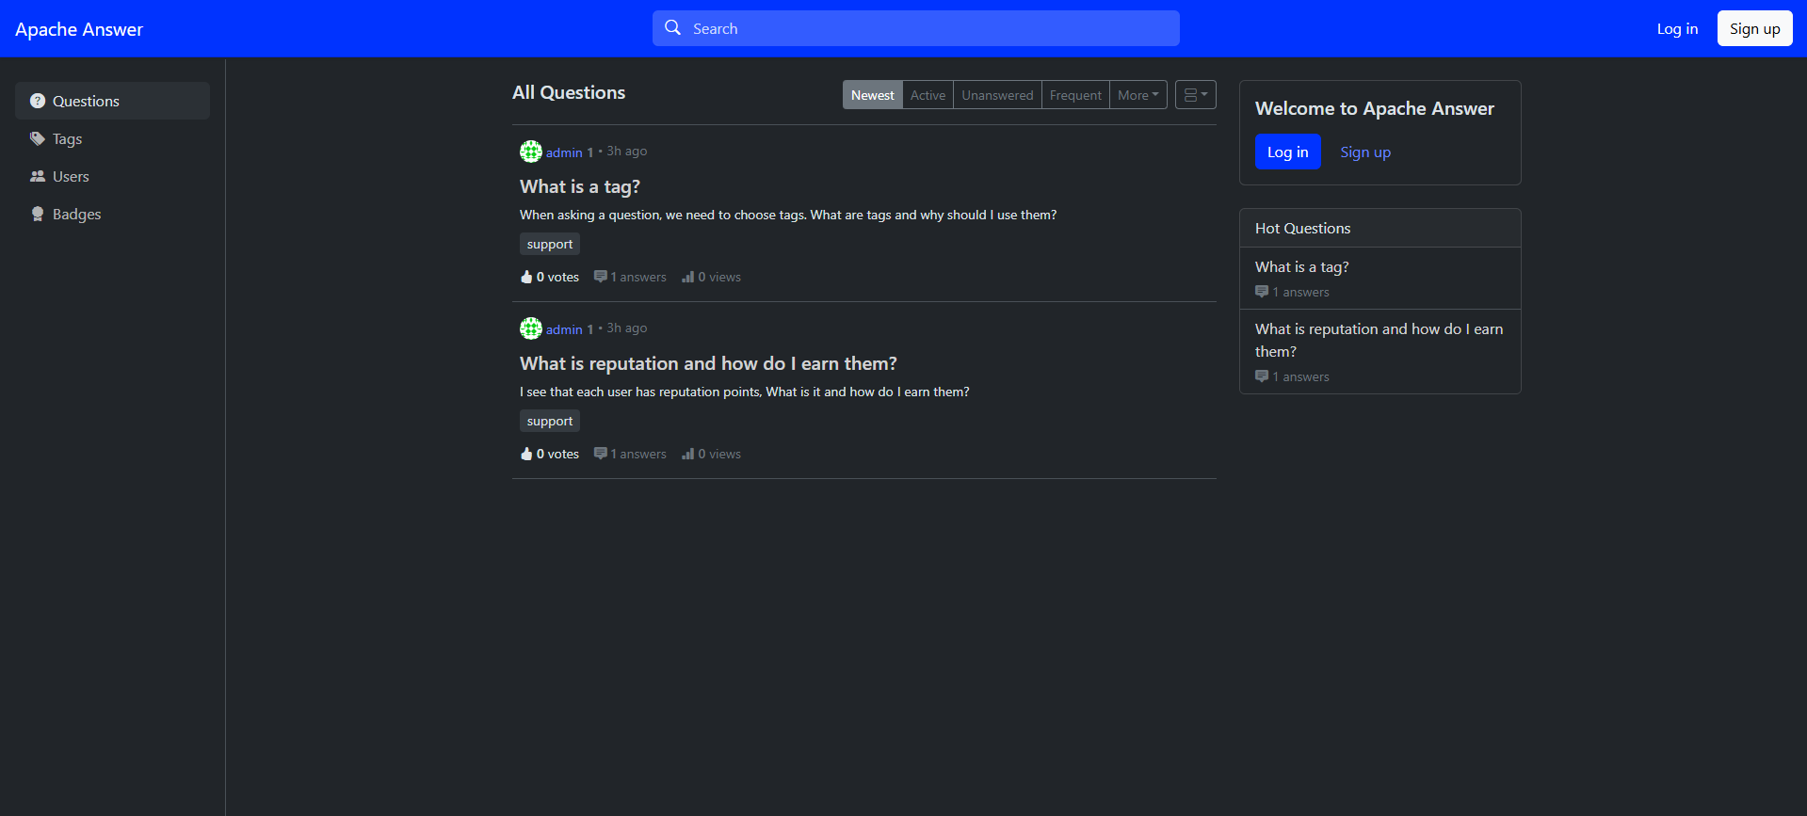Click the answers icon under Hot Question 'What is a tag?'
The image size is (1807, 816).
point(1262,292)
